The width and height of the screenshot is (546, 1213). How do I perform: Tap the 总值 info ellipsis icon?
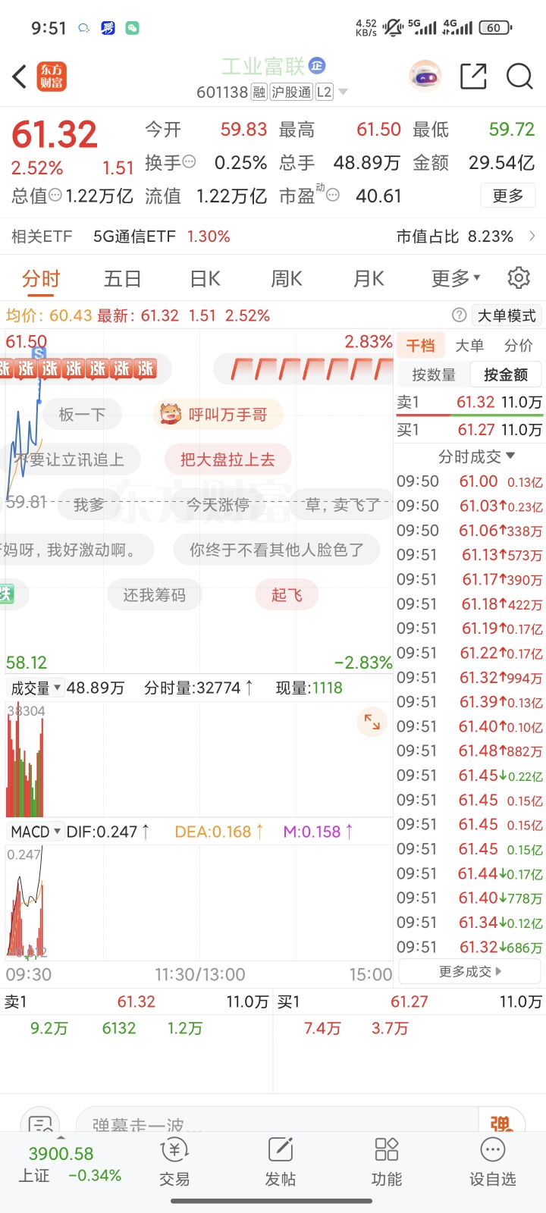pos(55,195)
